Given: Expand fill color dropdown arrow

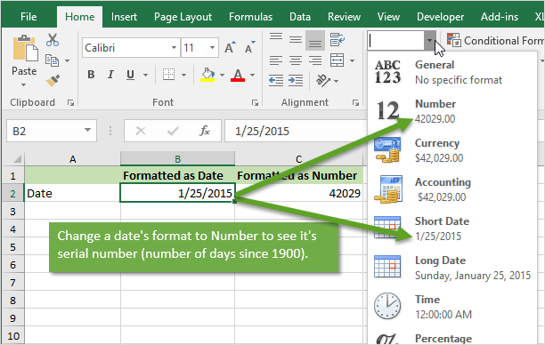Looking at the screenshot, I should (x=222, y=75).
